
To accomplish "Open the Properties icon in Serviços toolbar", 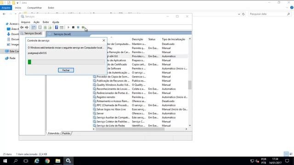I will 40,27.
